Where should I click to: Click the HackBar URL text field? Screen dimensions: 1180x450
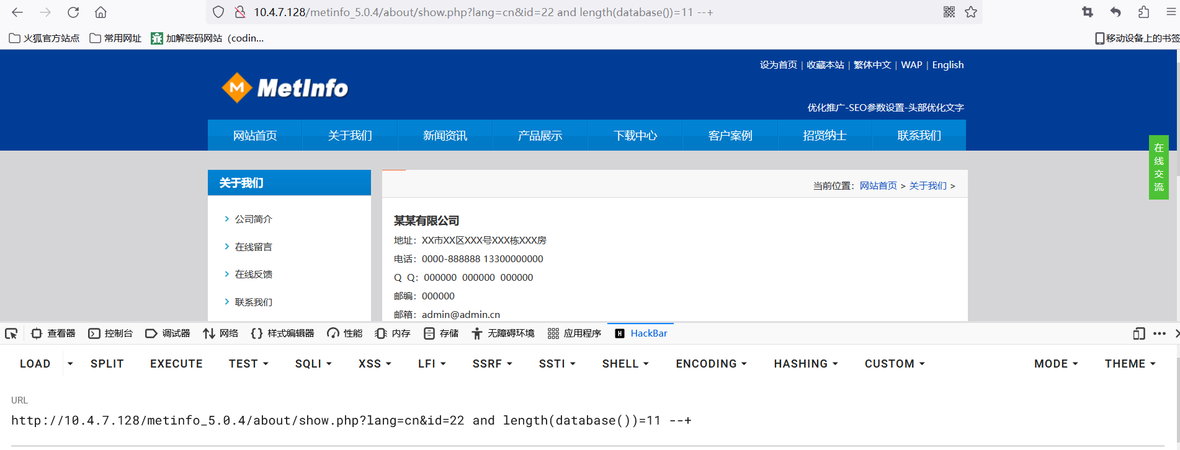[588, 421]
